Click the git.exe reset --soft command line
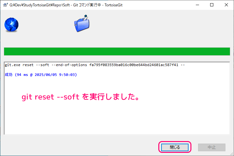Viewport: 234px width, 156px height. (x=95, y=65)
